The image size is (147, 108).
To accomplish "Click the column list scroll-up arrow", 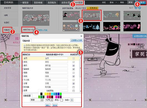I will coord(80,58).
